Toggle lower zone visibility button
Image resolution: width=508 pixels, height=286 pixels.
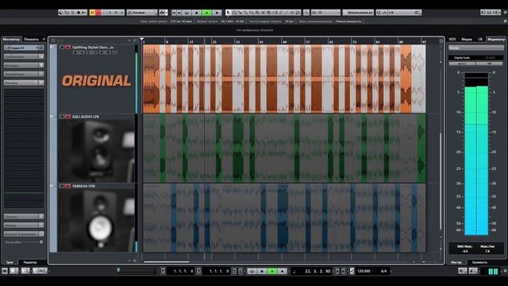point(489,13)
